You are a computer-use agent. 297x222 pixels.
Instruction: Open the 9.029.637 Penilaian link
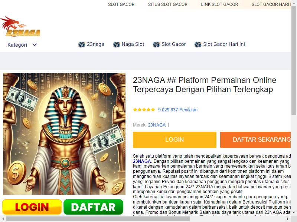click(x=178, y=110)
